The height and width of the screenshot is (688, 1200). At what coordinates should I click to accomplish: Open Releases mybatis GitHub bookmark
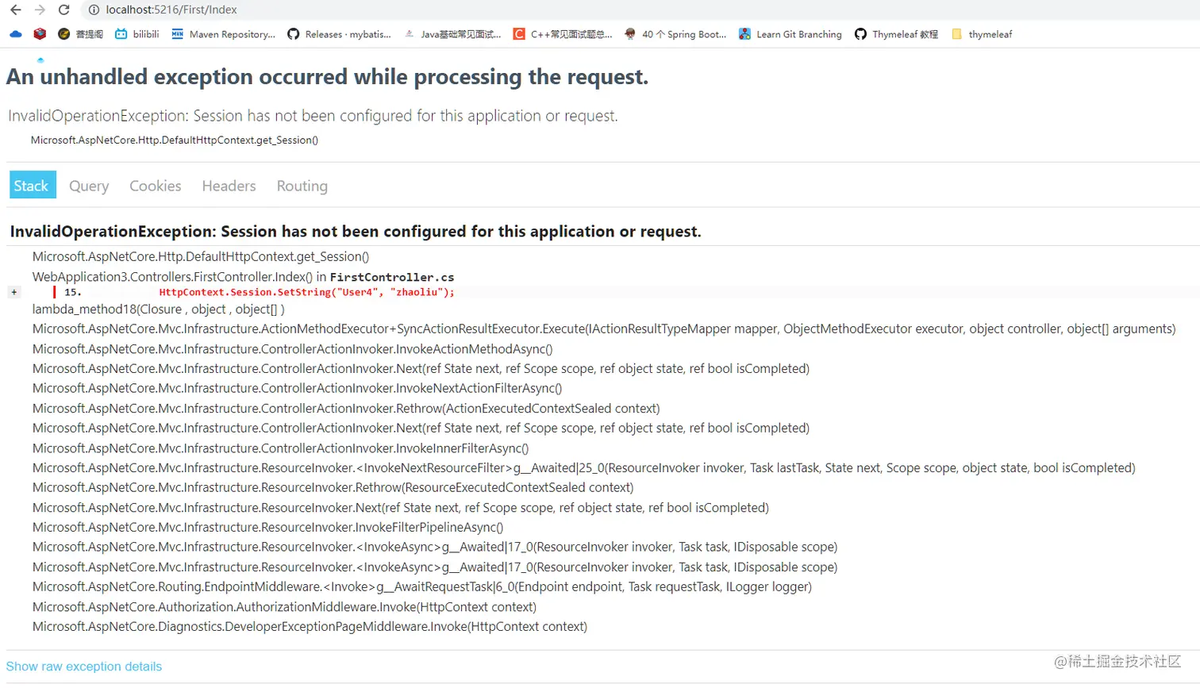[x=340, y=34]
